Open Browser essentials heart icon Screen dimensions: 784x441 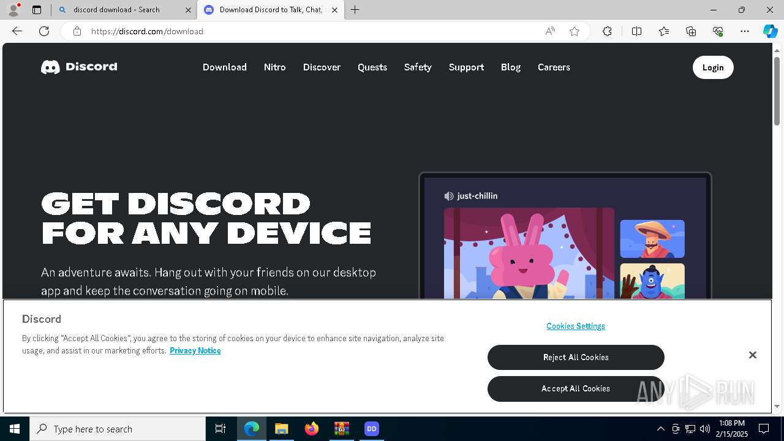pyautogui.click(x=718, y=31)
